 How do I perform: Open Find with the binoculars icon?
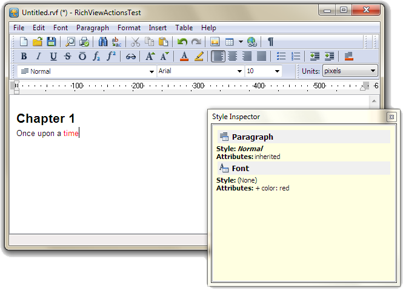point(102,42)
